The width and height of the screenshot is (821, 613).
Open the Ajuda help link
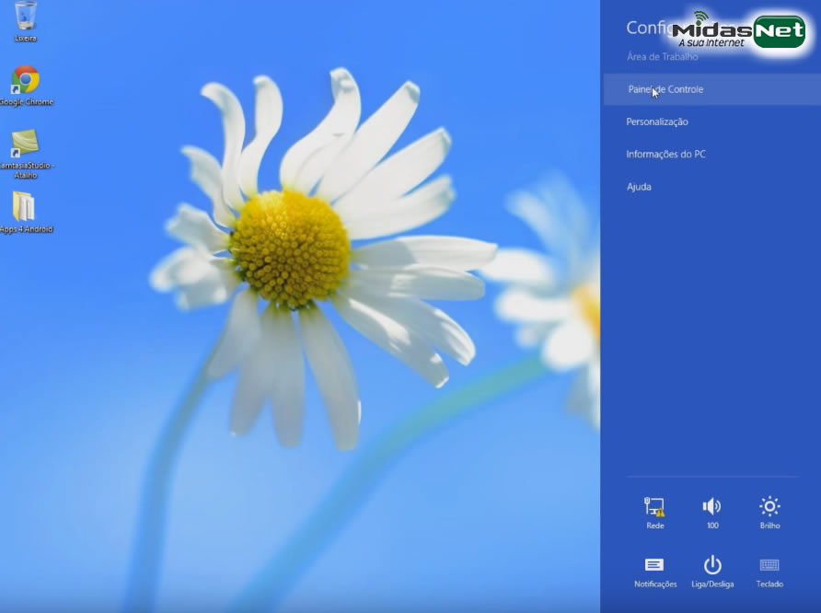coord(639,187)
